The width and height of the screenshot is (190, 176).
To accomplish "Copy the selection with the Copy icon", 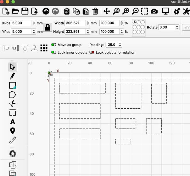I will [x=76, y=11].
